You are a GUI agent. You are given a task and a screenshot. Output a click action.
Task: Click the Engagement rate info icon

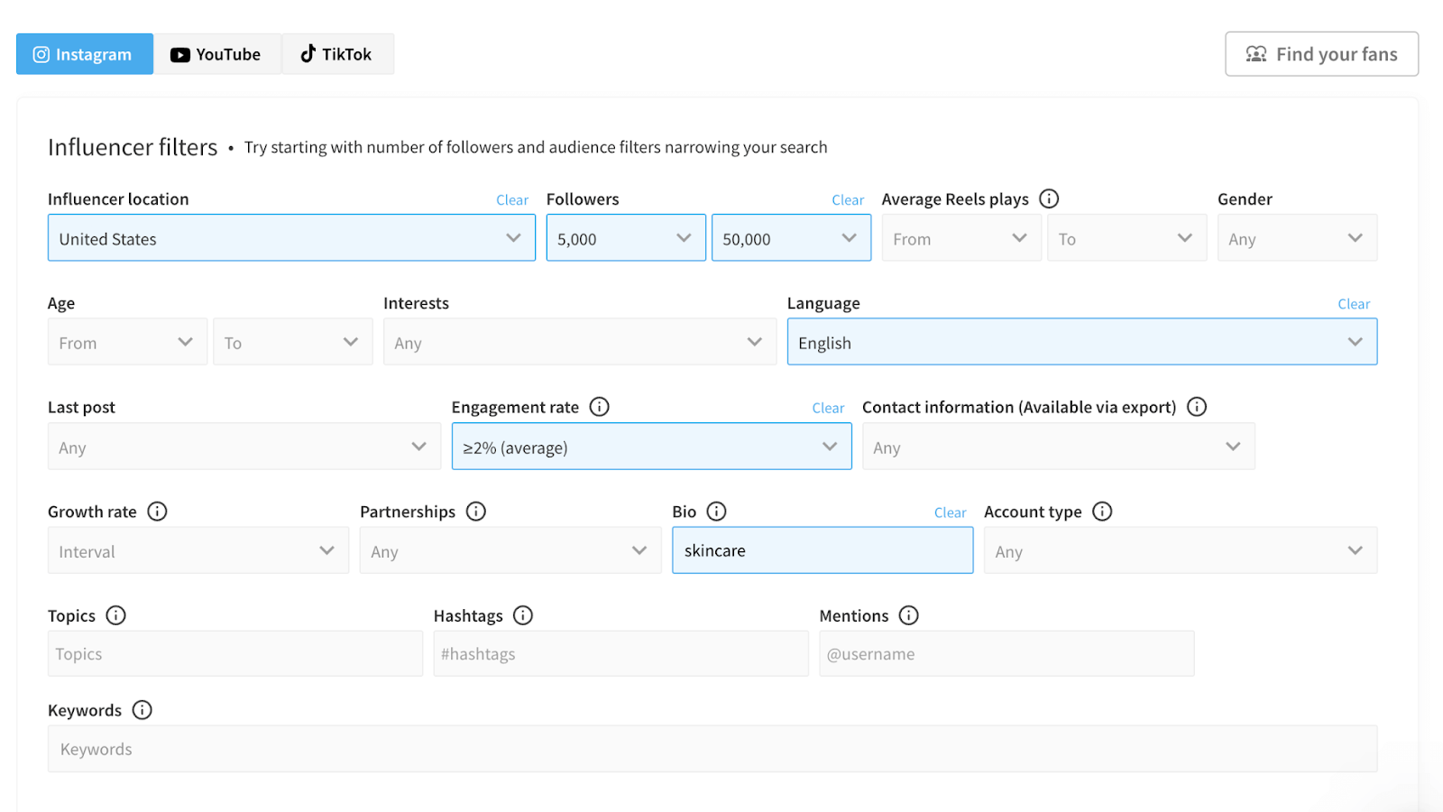tap(600, 407)
